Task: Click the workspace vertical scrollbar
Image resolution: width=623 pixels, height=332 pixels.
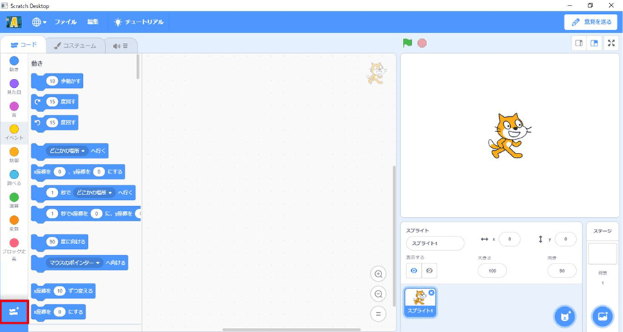Action: pos(394,237)
